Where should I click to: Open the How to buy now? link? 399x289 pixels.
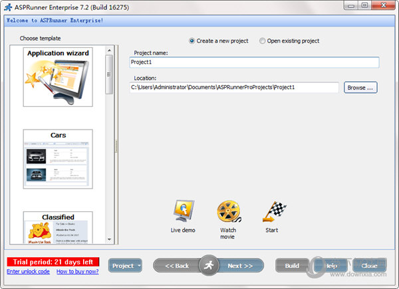pyautogui.click(x=78, y=272)
